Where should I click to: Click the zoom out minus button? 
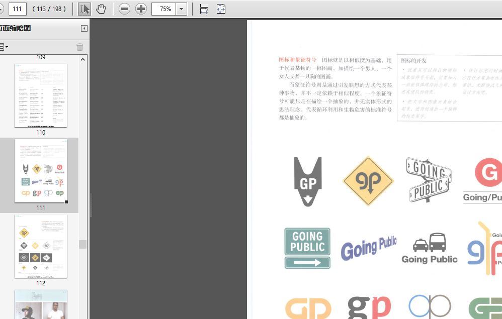(x=124, y=9)
